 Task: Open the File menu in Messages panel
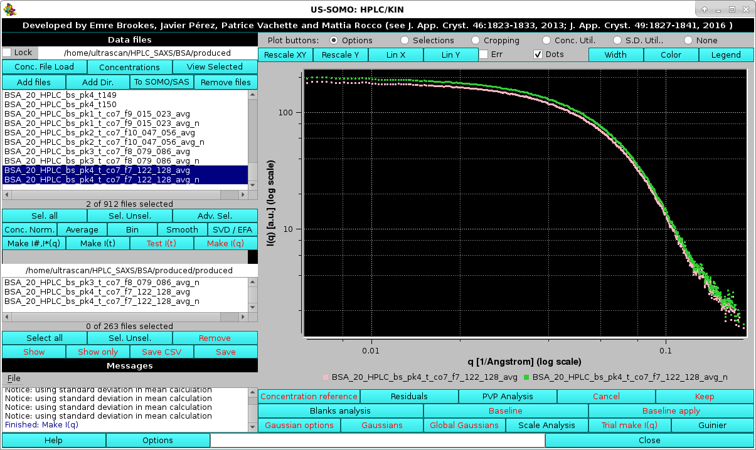click(14, 378)
